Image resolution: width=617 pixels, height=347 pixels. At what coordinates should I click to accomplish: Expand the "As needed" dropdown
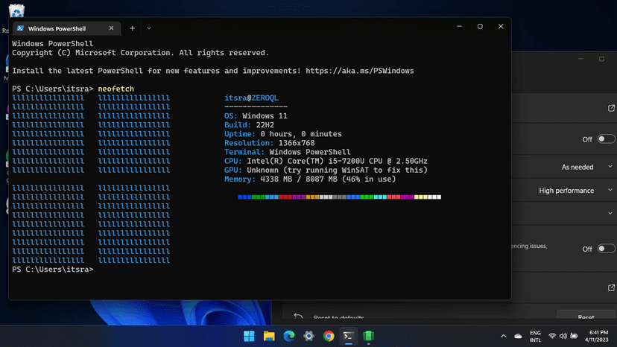[587, 168]
